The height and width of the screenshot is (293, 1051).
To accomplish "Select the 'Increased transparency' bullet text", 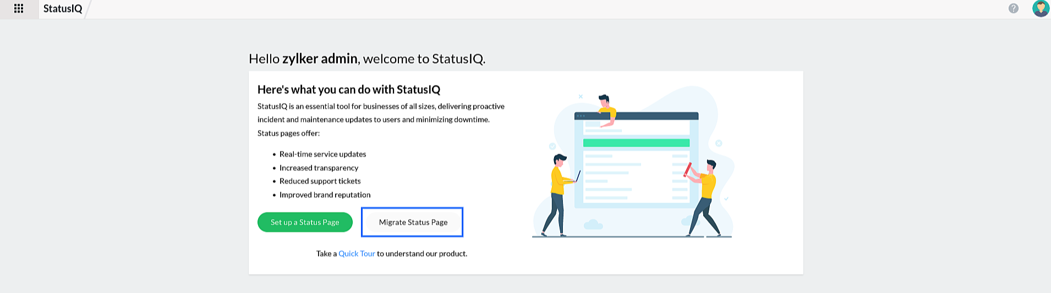I will 319,168.
